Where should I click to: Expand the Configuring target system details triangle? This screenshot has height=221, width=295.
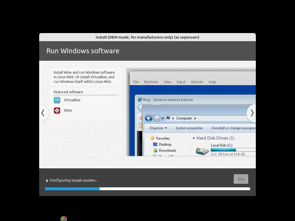[47, 181]
